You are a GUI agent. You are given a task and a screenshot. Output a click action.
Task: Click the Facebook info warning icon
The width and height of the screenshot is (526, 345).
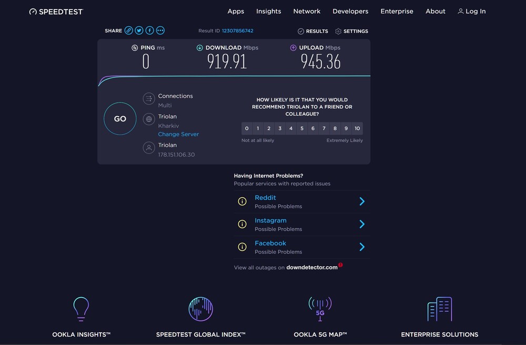pyautogui.click(x=242, y=247)
